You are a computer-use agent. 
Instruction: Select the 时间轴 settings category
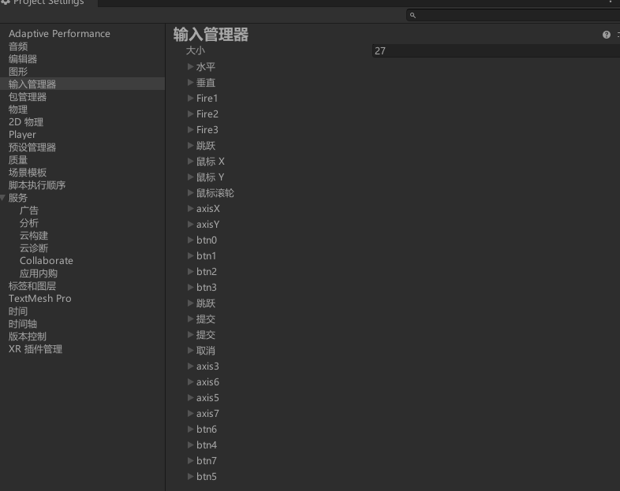coord(23,324)
